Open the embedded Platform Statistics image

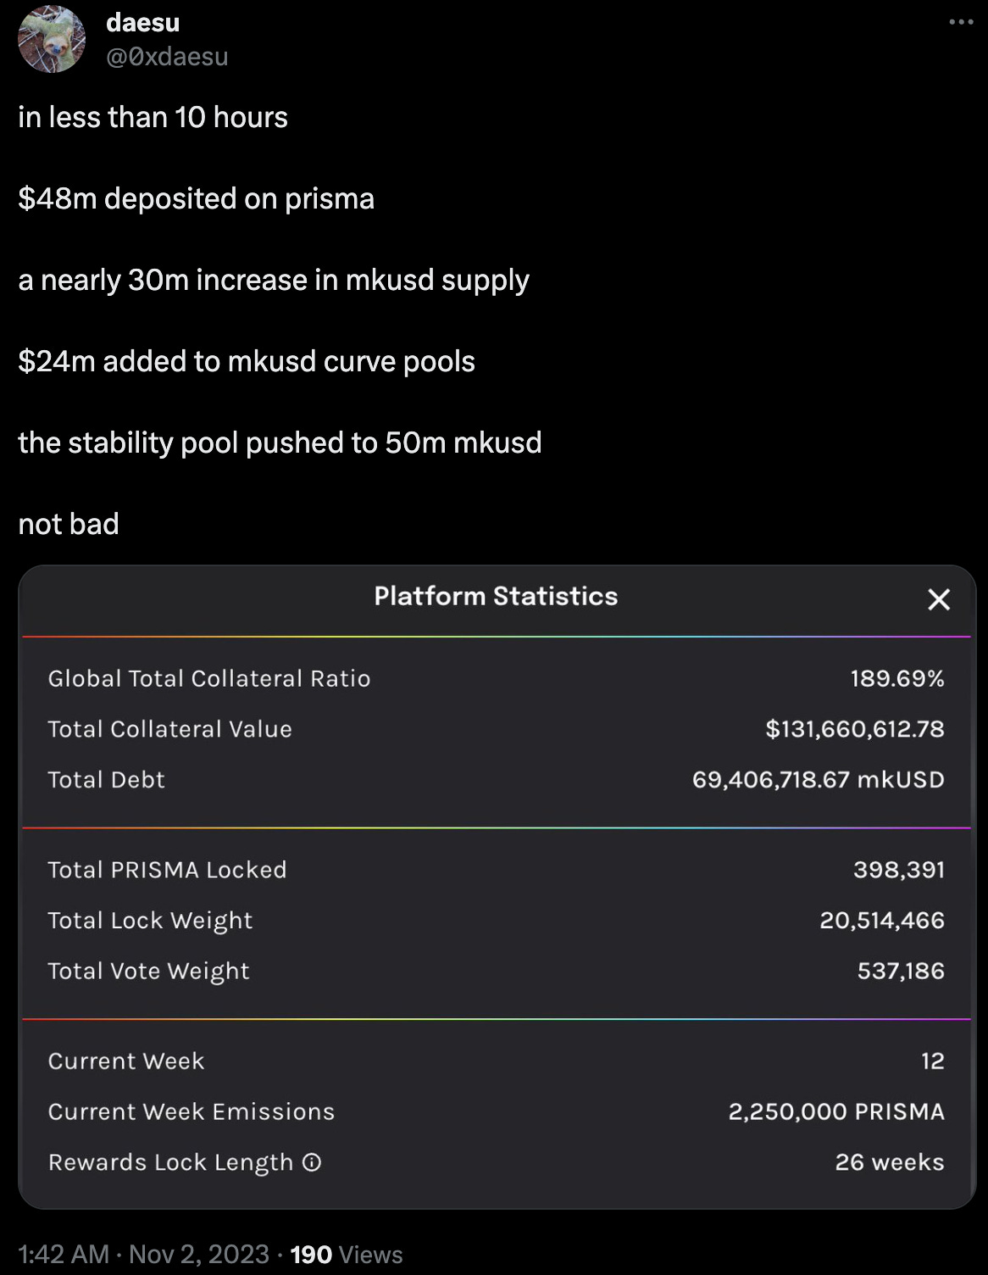[497, 887]
